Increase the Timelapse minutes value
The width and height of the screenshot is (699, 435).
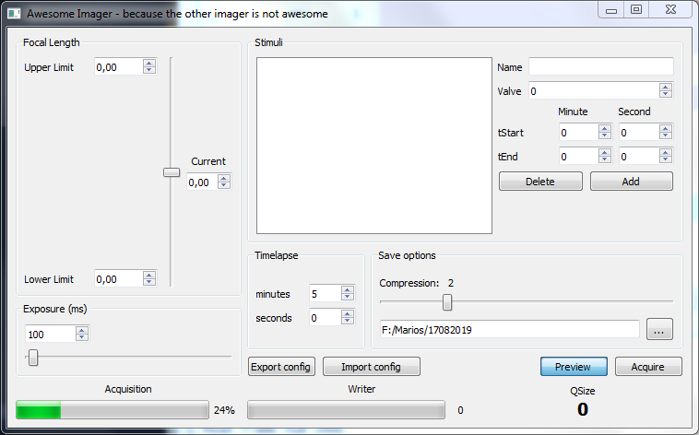[348, 289]
